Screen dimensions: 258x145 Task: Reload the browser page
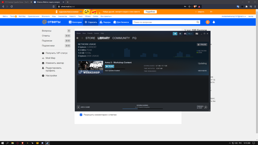[x=12, y=6]
